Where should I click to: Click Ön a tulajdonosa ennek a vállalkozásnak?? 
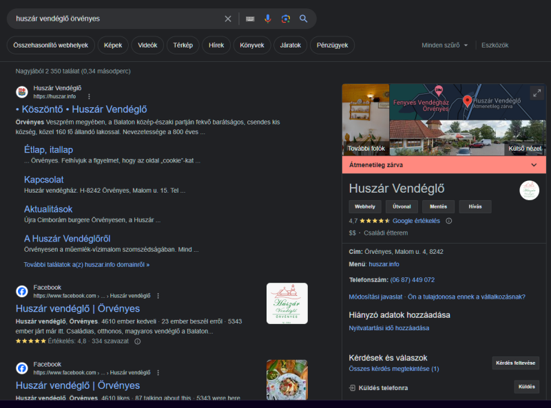pyautogui.click(x=466, y=297)
